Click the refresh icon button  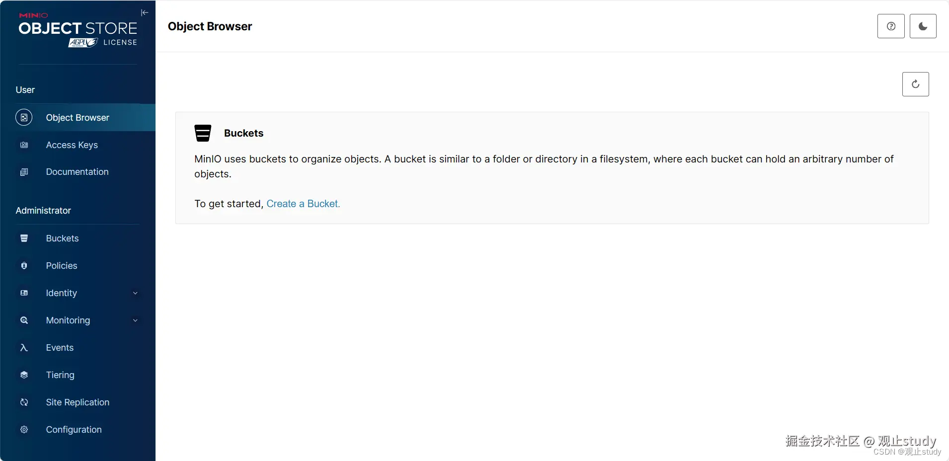(915, 84)
